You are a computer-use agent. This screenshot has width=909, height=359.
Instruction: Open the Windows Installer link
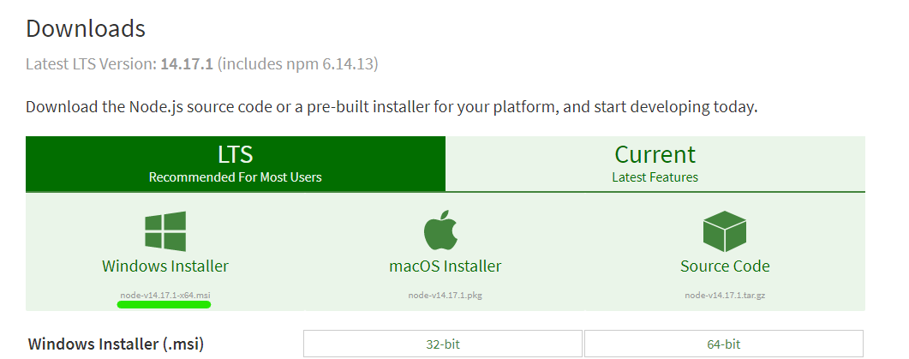tap(165, 266)
